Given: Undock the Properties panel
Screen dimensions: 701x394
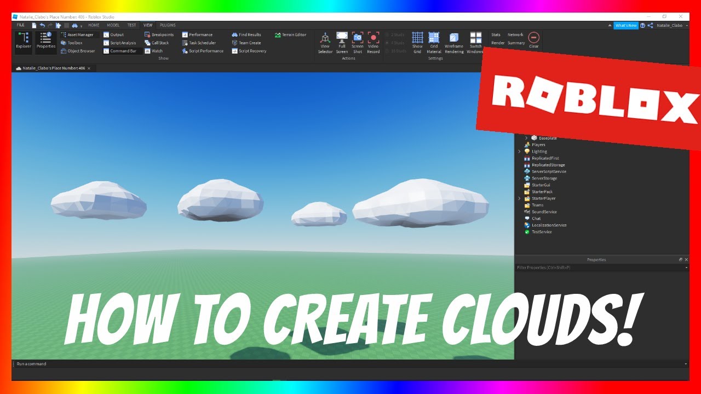Looking at the screenshot, I should (681, 259).
